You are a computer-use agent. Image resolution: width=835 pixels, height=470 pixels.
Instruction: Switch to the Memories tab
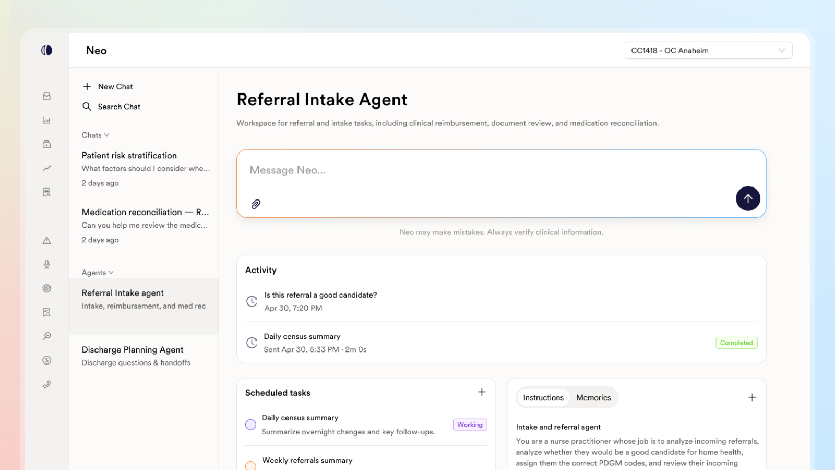point(593,397)
